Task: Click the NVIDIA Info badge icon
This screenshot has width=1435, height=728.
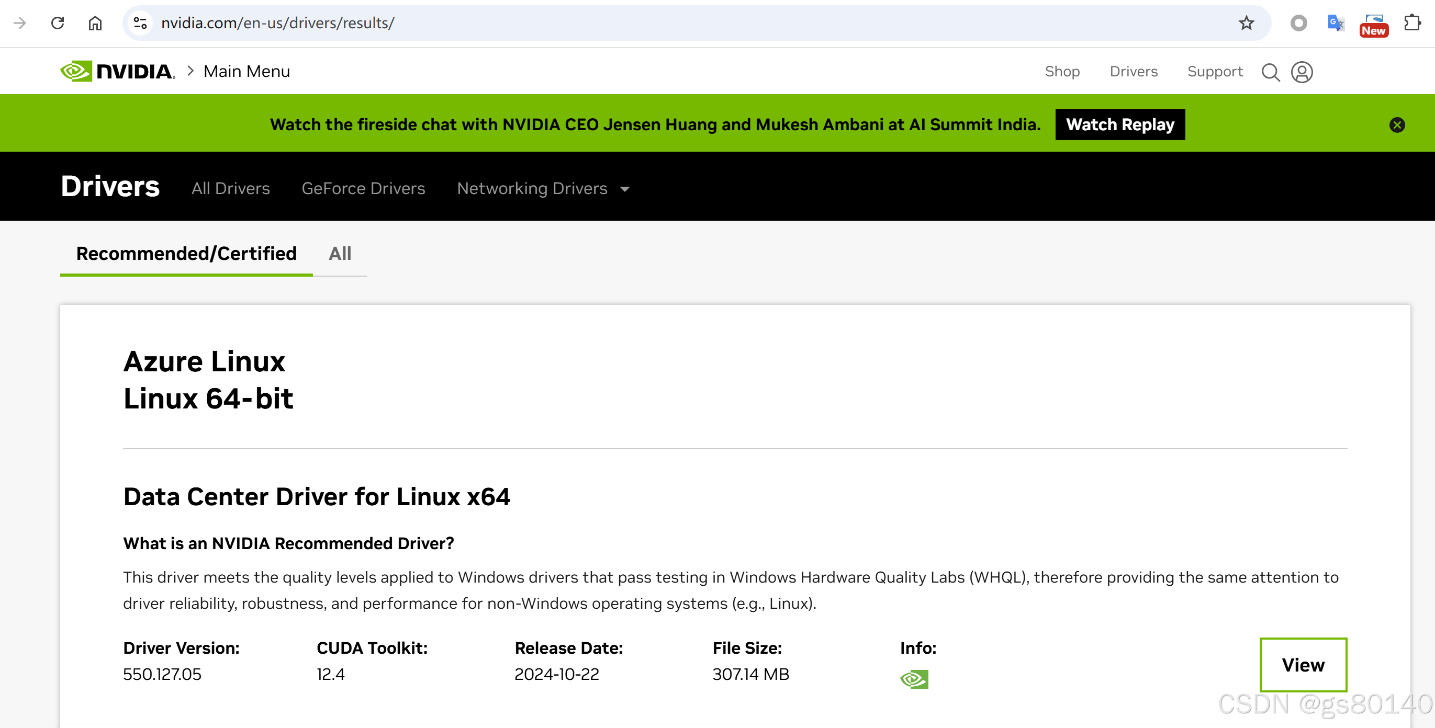Action: tap(914, 679)
